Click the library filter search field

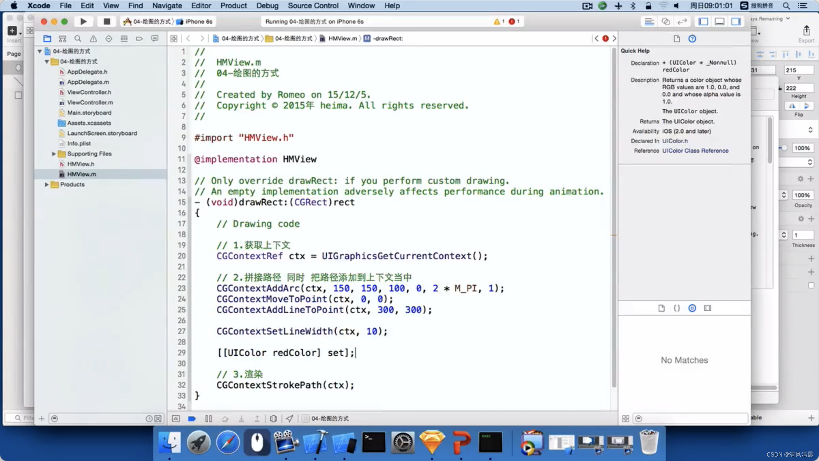[x=690, y=418]
